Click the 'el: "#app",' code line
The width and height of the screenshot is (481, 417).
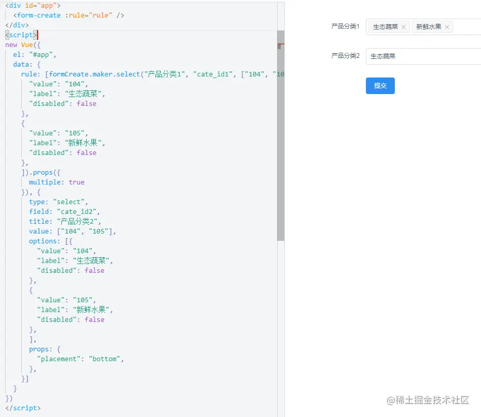[35, 55]
